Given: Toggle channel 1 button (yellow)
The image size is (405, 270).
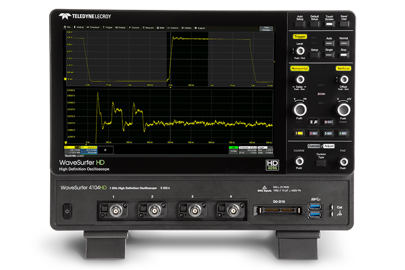Looking at the screenshot, I should [x=299, y=134].
